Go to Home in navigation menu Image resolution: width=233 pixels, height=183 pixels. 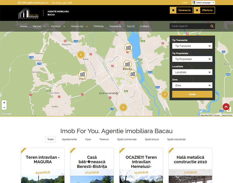24,26
